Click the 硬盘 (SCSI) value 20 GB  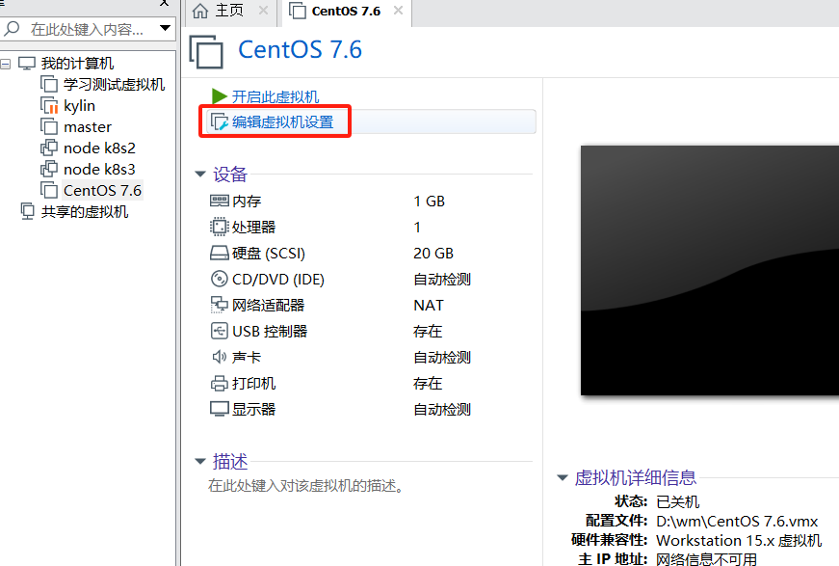(433, 253)
